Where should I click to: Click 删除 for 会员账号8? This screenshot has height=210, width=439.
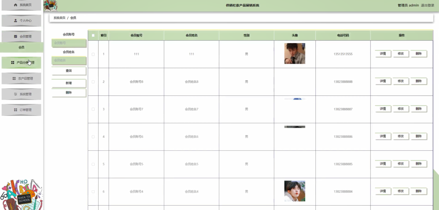419,81
